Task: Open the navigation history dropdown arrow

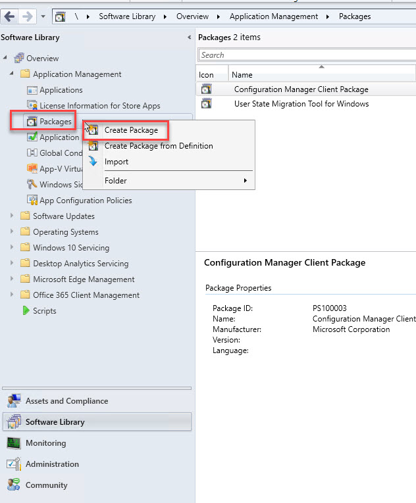Action: tap(43, 16)
